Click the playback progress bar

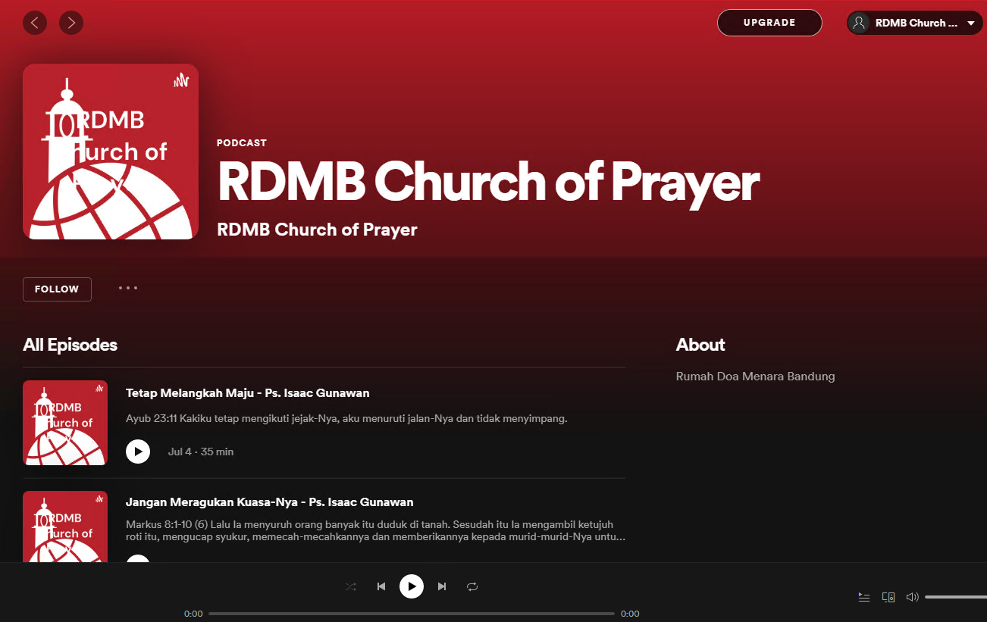[412, 614]
